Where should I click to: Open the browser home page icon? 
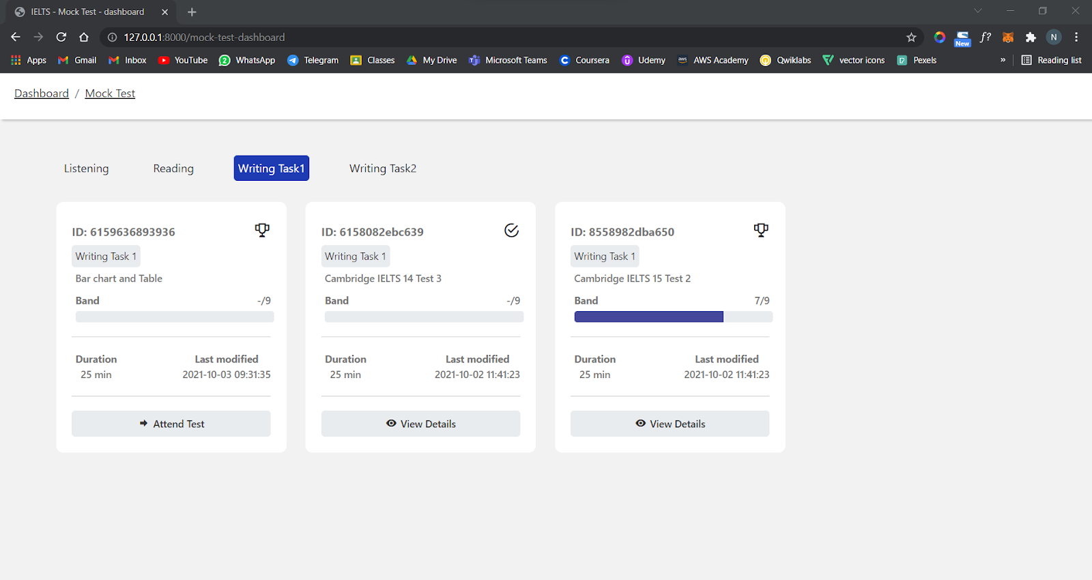coord(84,37)
